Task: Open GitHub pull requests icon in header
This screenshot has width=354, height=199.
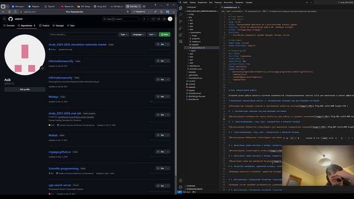Action: click(159, 19)
